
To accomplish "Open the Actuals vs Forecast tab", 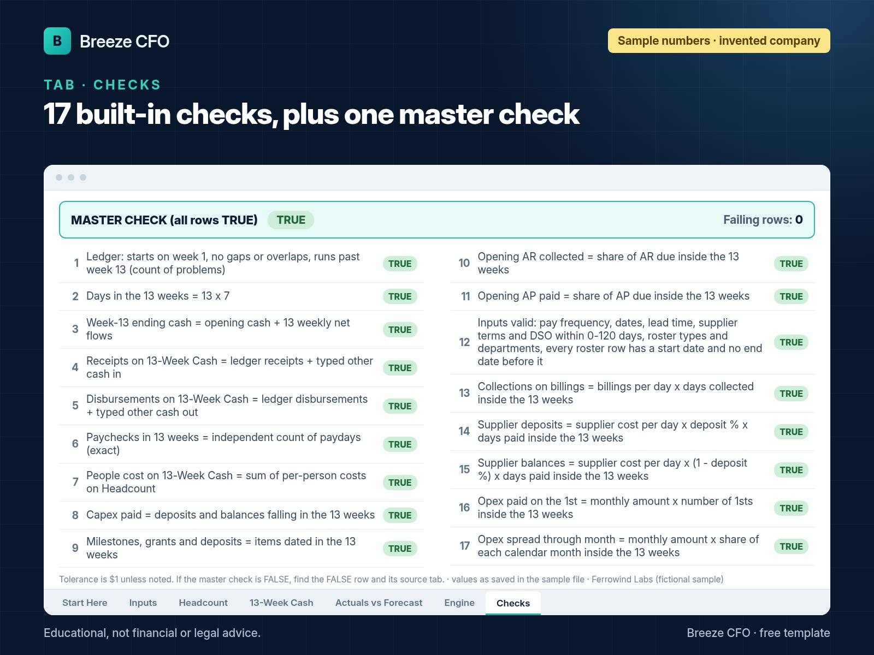I will pos(379,603).
